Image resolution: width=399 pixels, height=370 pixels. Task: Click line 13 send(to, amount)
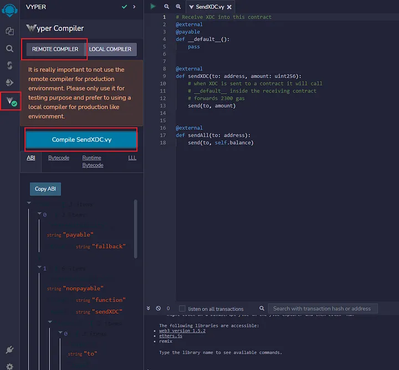click(x=212, y=106)
